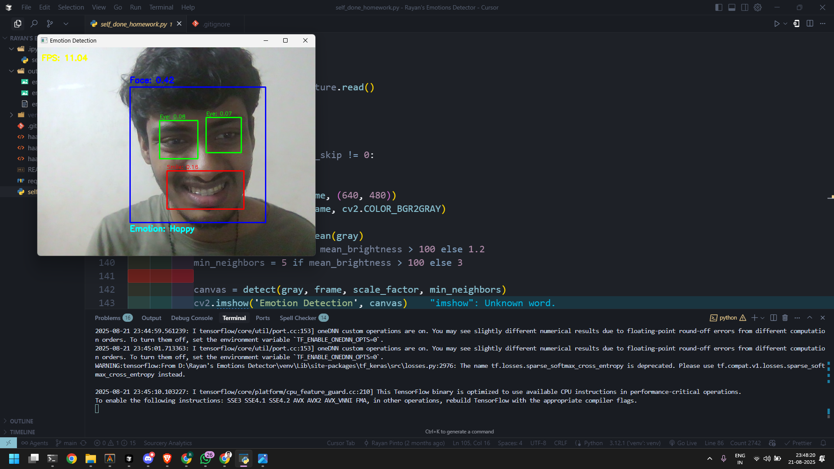Toggle the bottom panel layout button
The width and height of the screenshot is (834, 469).
(731, 7)
